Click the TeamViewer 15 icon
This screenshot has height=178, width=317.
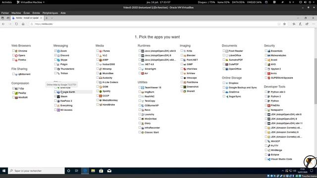coord(143,88)
